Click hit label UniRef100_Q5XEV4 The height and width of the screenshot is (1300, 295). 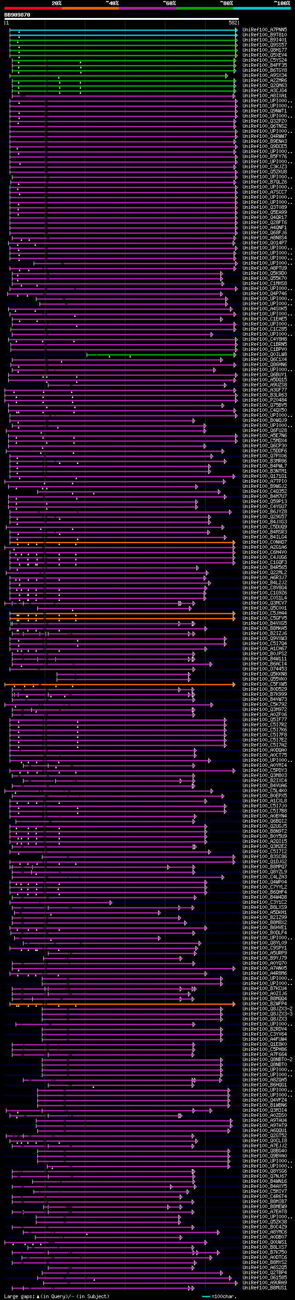pos(265,55)
